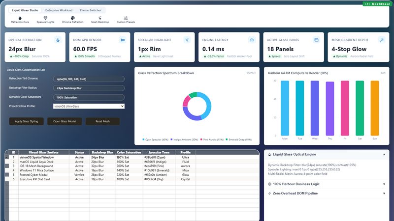Screen dimensions: 394x221
Task: Open Custom Presets sliders icon
Action: point(126,18)
